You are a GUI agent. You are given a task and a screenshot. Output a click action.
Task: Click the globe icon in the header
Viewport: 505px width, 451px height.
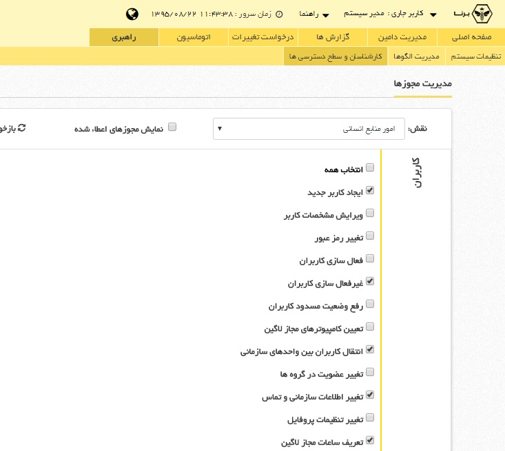[x=133, y=14]
